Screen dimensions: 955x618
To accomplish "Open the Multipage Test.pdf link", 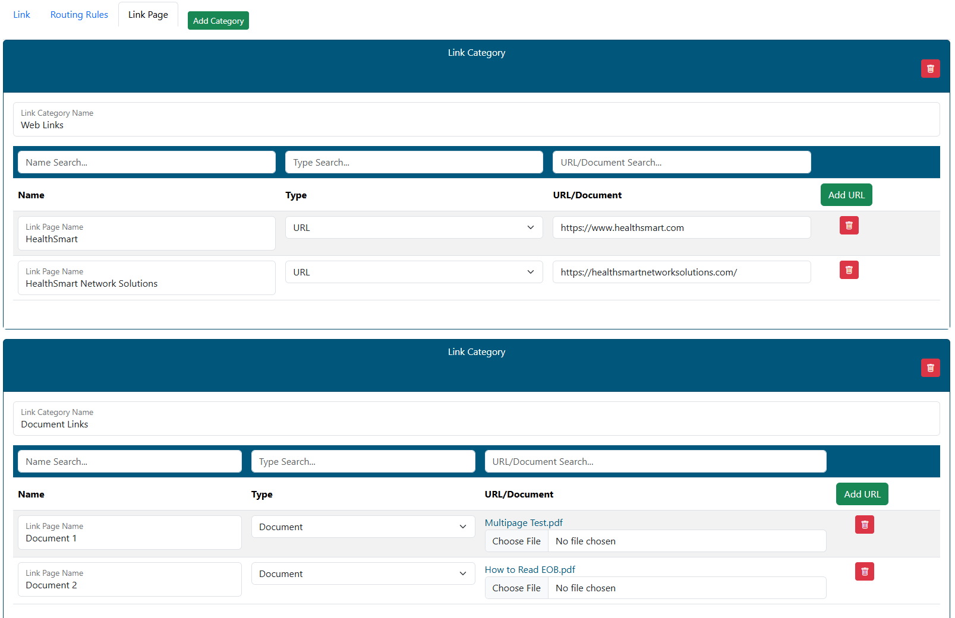I will (524, 523).
